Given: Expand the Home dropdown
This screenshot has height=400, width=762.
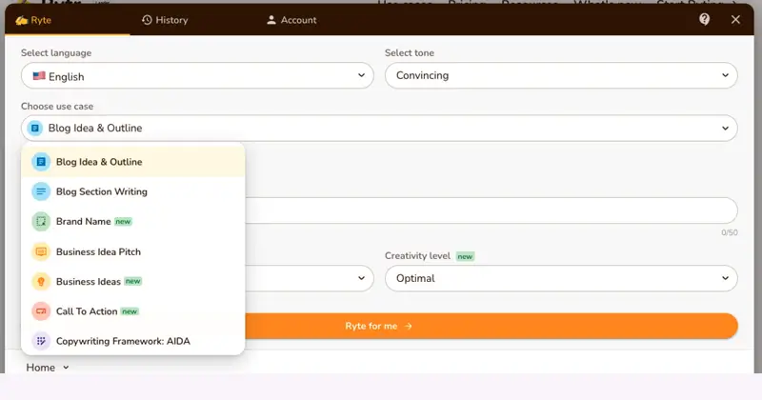Looking at the screenshot, I should (47, 368).
